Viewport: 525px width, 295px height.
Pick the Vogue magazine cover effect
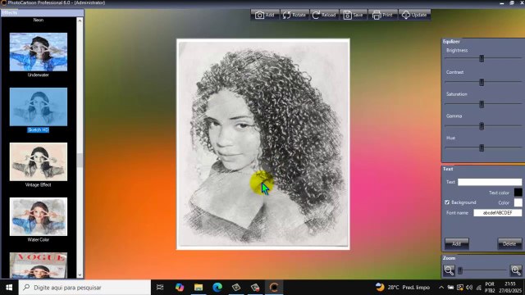coord(39,265)
